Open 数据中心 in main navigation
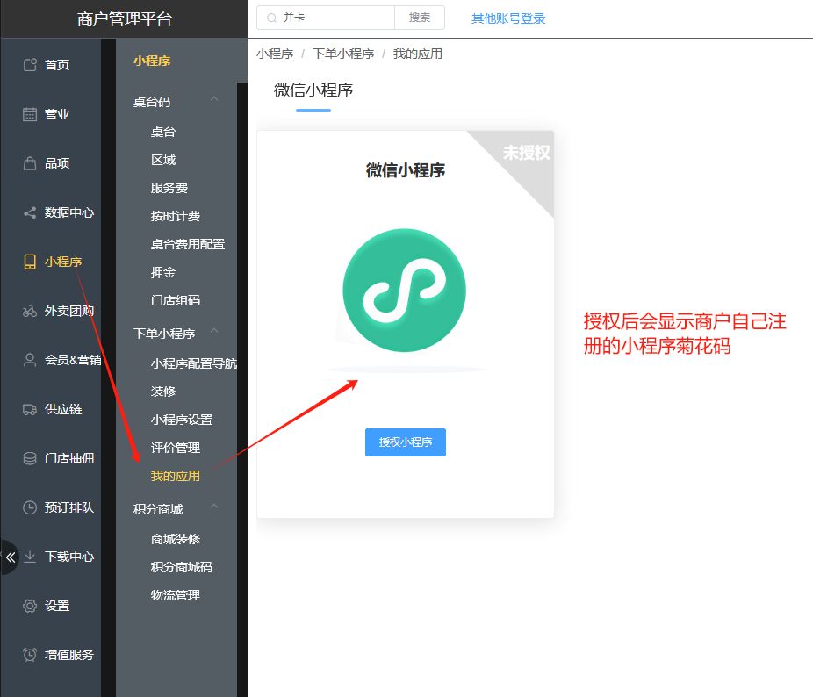The width and height of the screenshot is (813, 697). point(69,212)
